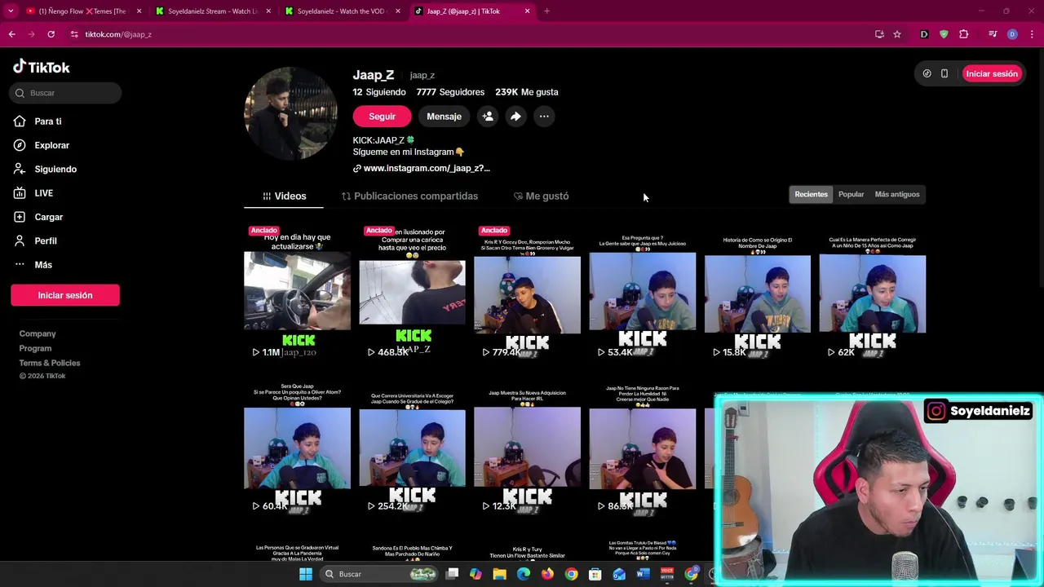Go back with the browser back arrow

pyautogui.click(x=12, y=34)
